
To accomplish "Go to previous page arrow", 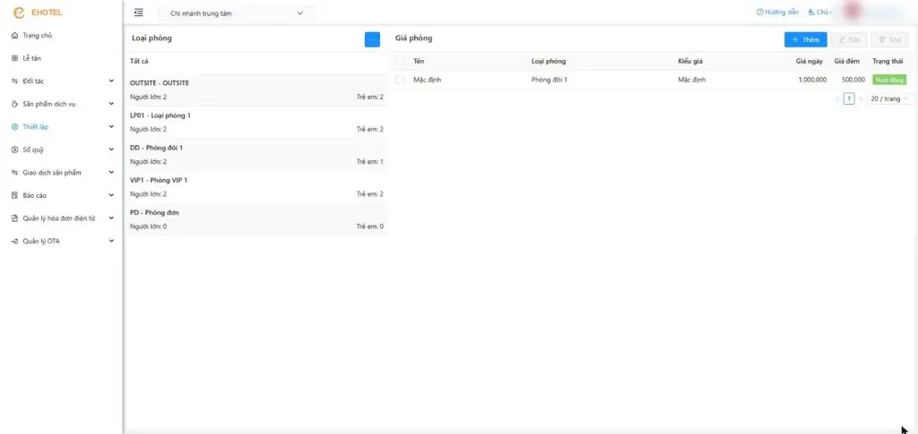I will tap(838, 98).
